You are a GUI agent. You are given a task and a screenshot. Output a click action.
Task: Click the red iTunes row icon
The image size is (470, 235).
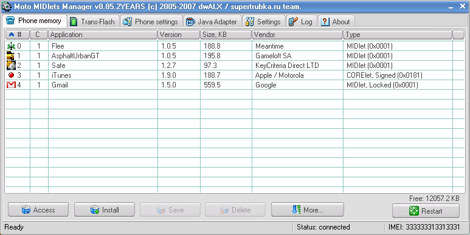coord(12,75)
